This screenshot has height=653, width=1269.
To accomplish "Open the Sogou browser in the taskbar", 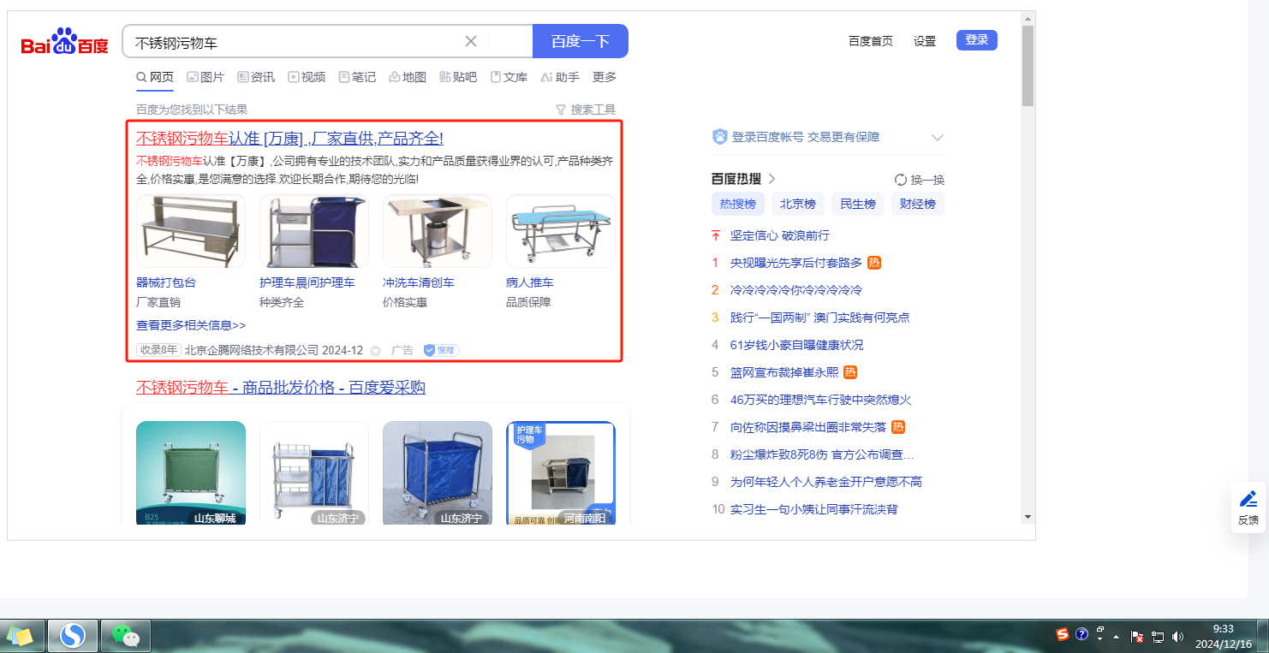I will (72, 636).
